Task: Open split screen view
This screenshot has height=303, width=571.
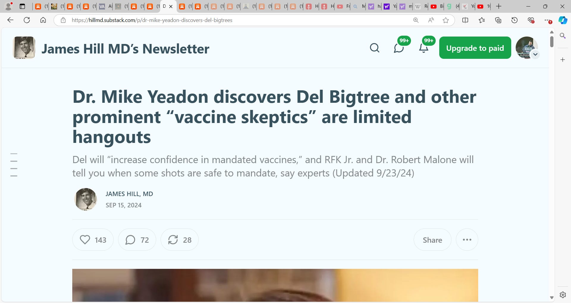Action: point(465,20)
